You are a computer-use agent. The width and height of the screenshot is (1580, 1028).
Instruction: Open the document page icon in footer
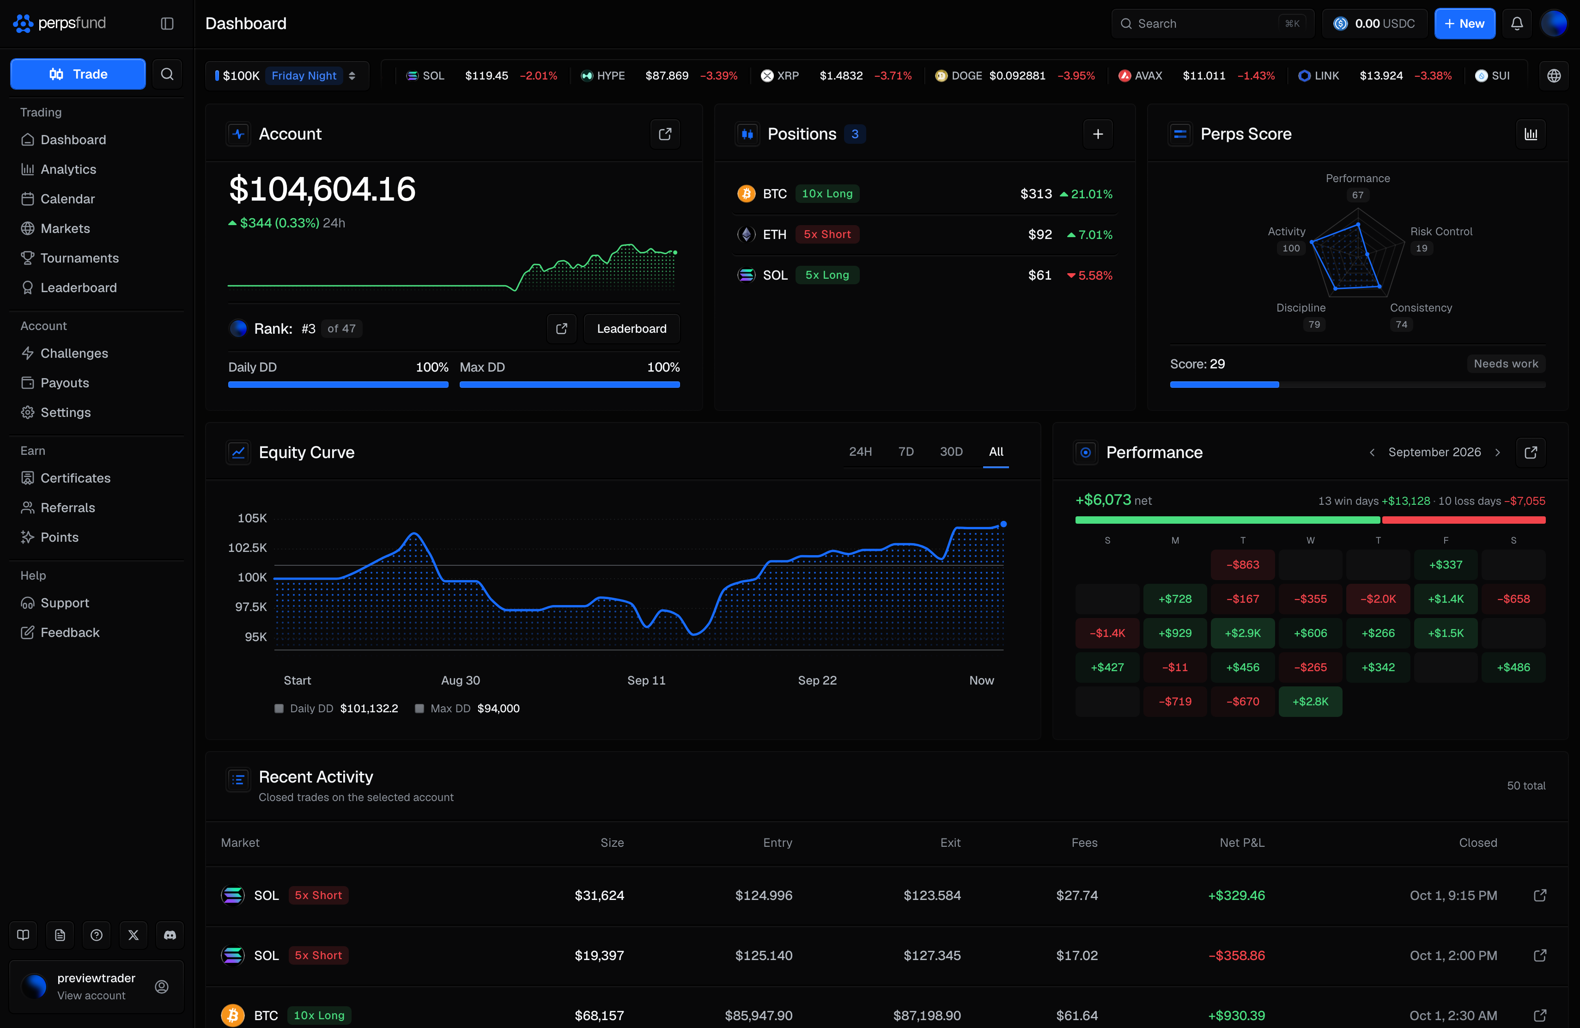point(60,935)
